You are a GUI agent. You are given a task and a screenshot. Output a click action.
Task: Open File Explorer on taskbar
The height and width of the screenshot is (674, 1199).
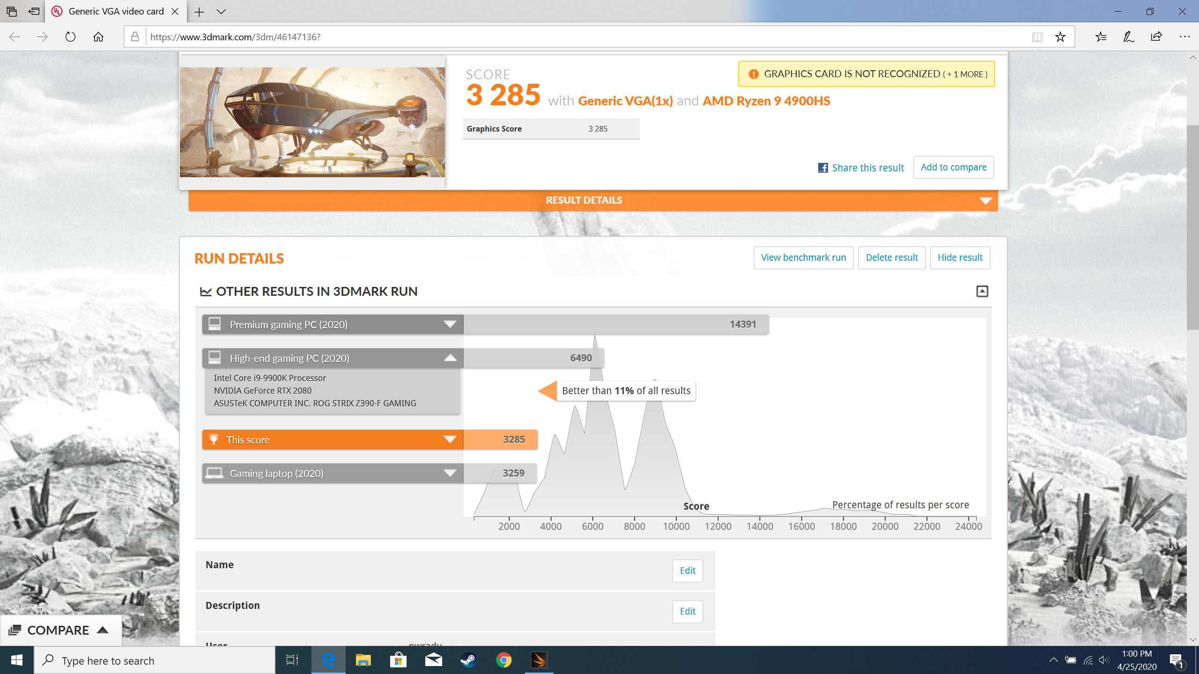(x=363, y=660)
